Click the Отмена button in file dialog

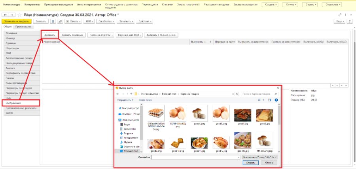[269, 163]
